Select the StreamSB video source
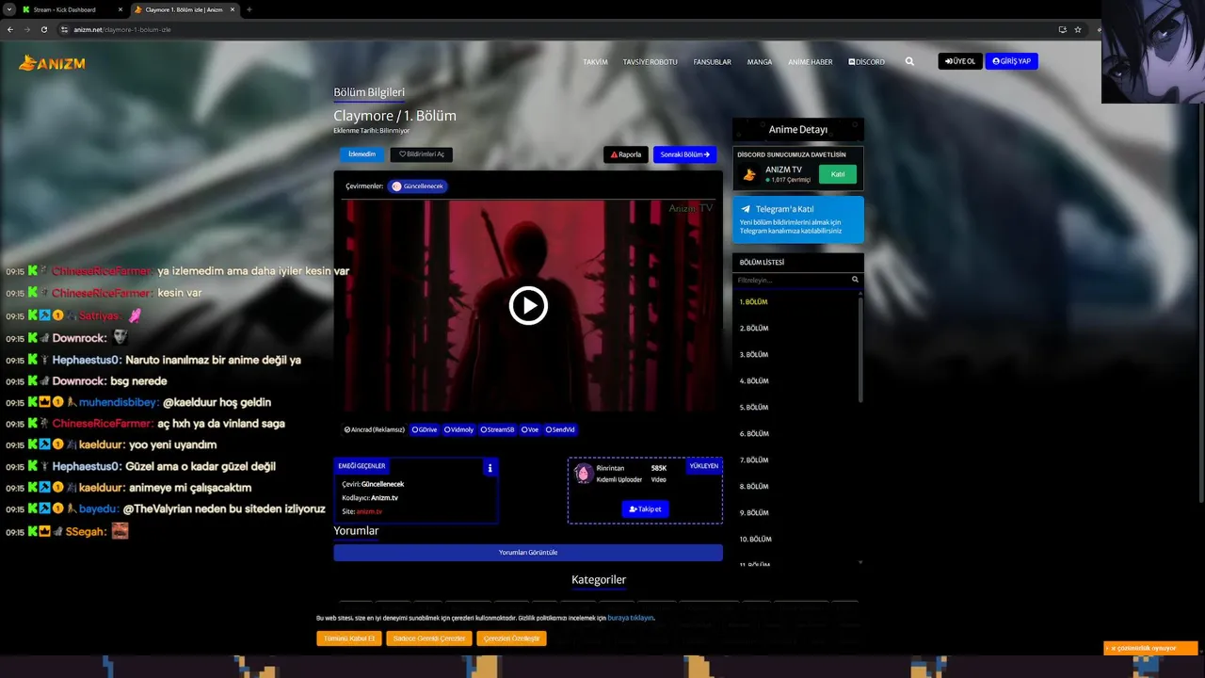The height and width of the screenshot is (678, 1205). tap(498, 429)
